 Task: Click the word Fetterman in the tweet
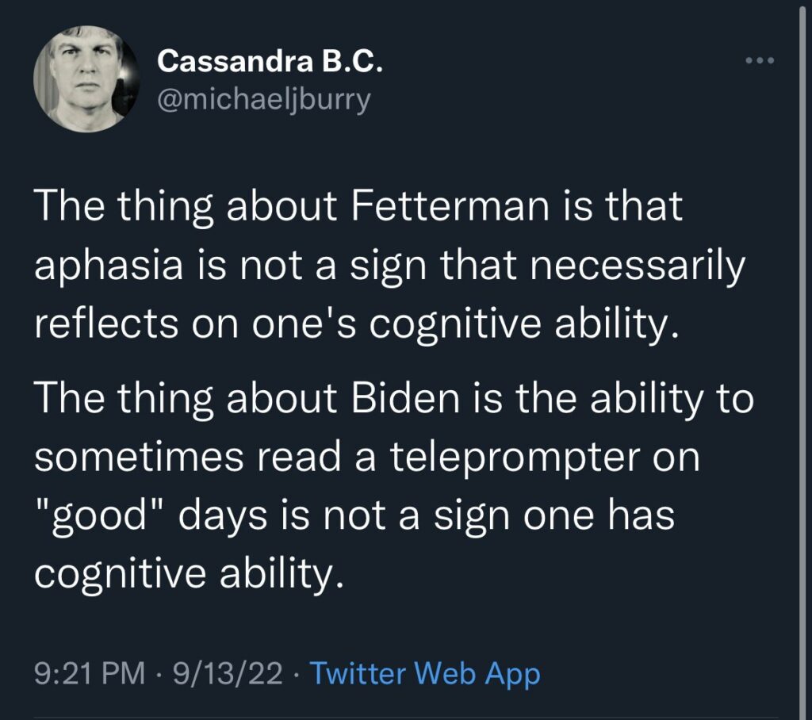pos(450,205)
